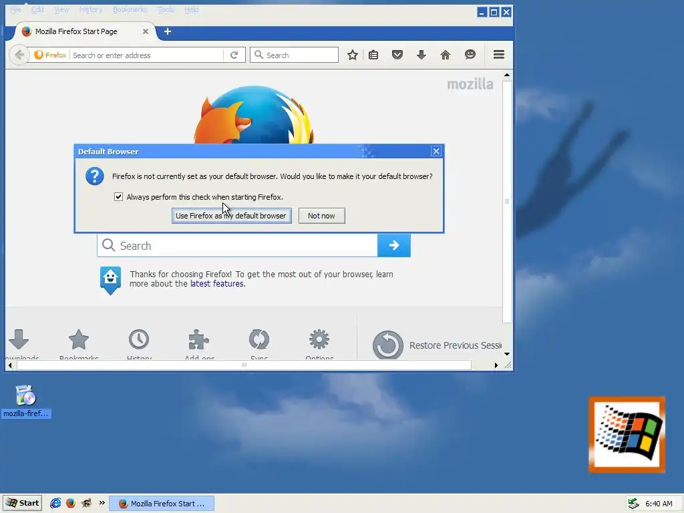Open the Pocket icon in toolbar
684x513 pixels.
[397, 55]
